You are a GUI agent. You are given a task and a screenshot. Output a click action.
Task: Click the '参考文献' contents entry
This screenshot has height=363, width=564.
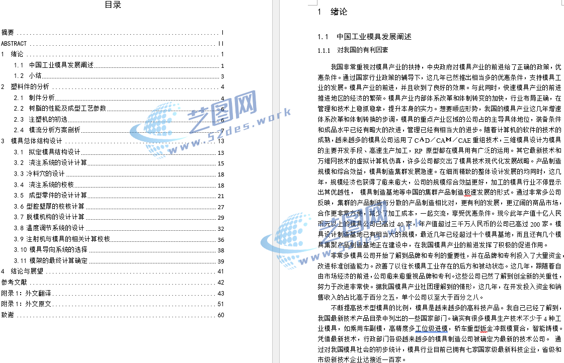tap(113, 283)
